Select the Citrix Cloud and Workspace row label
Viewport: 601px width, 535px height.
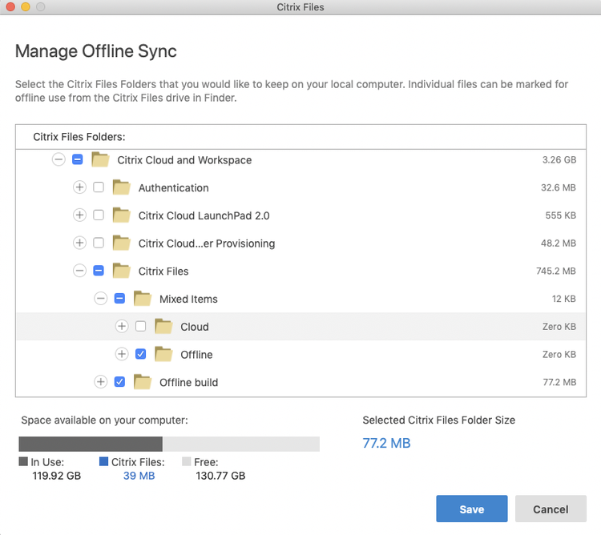[x=184, y=160]
